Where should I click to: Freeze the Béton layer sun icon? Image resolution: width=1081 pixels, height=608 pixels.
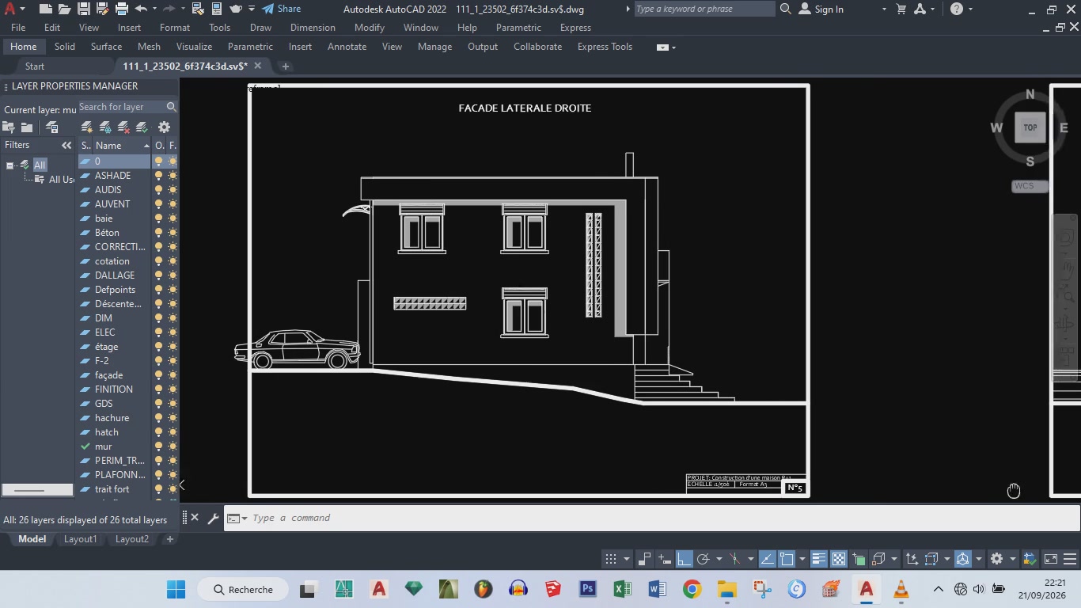173,233
